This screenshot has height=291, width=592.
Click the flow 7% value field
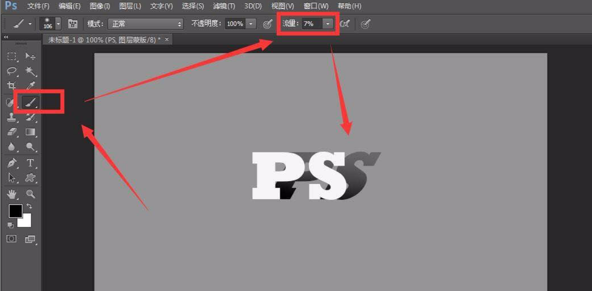pyautogui.click(x=312, y=24)
